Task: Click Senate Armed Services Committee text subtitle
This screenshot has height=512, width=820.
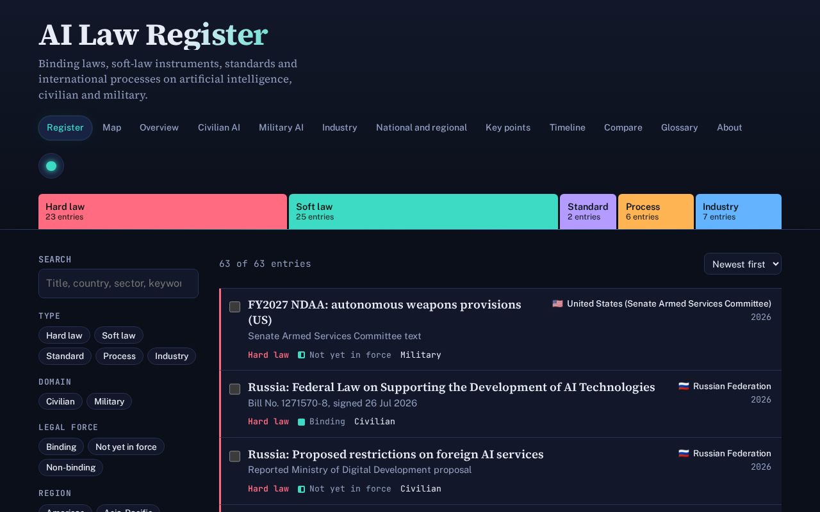Action: click(334, 336)
